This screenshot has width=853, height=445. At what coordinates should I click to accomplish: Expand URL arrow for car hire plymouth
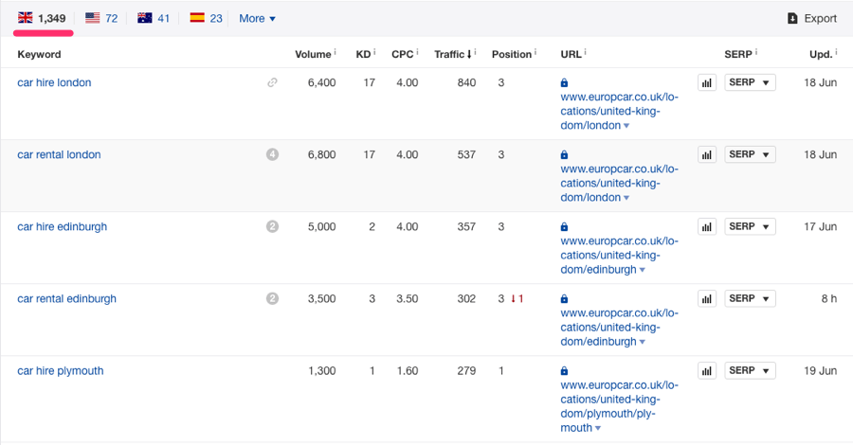click(601, 429)
